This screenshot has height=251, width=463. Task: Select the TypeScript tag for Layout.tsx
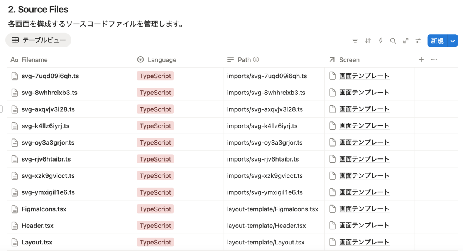pyautogui.click(x=155, y=242)
